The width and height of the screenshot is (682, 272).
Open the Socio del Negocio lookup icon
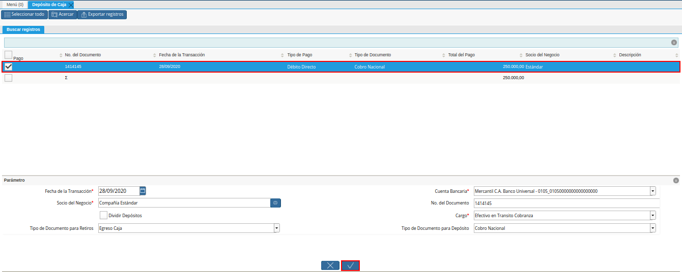(275, 202)
